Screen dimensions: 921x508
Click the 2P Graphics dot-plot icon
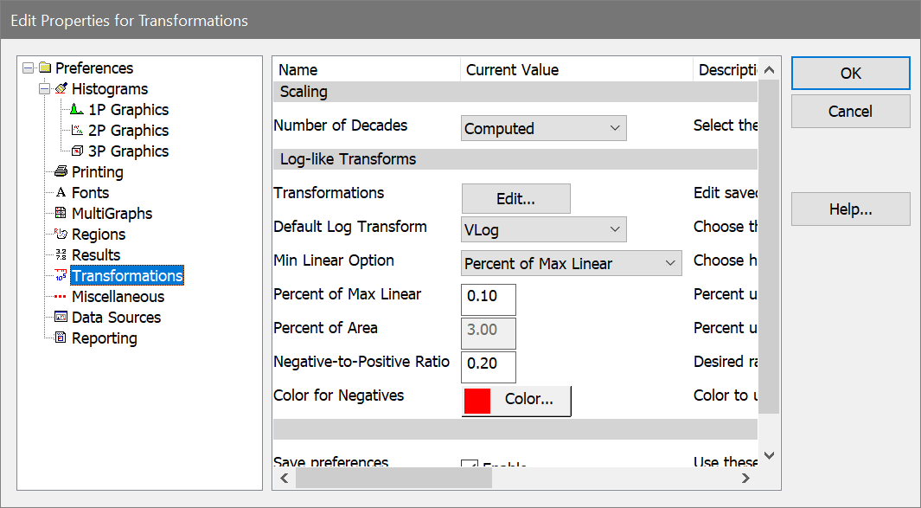77,131
